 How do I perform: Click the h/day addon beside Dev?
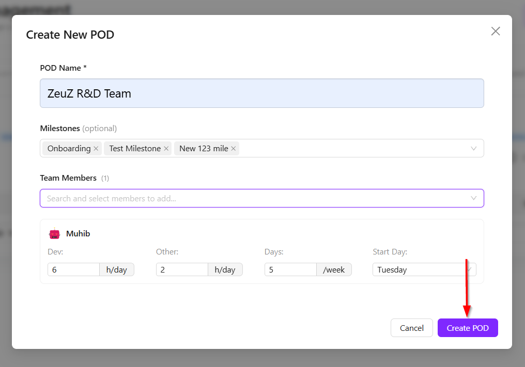pyautogui.click(x=116, y=269)
